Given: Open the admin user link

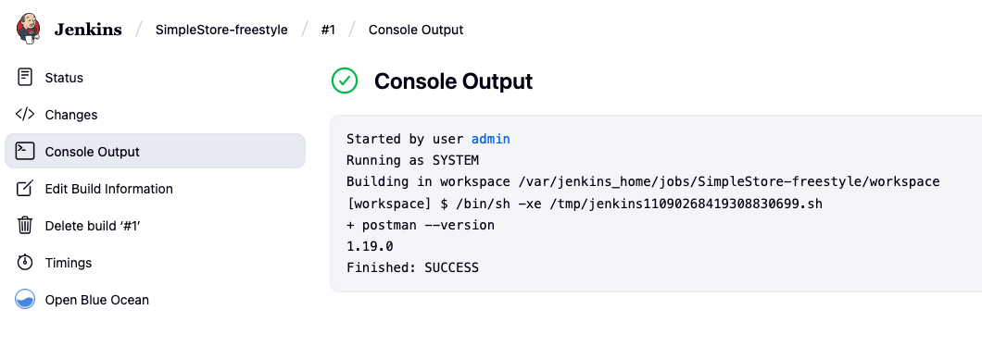Looking at the screenshot, I should 491,139.
